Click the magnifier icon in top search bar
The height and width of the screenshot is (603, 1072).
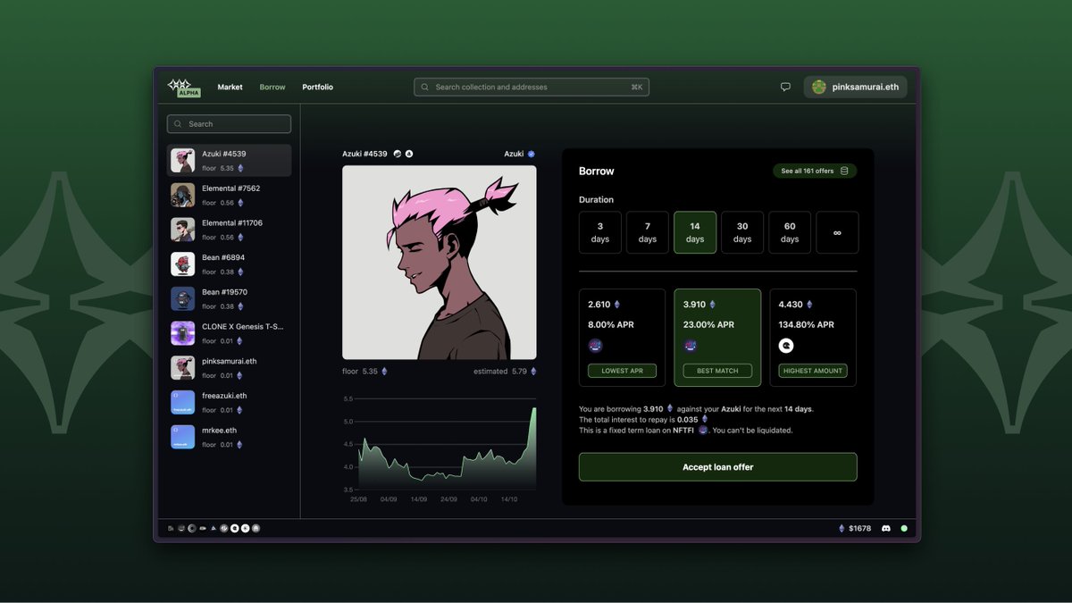click(425, 87)
